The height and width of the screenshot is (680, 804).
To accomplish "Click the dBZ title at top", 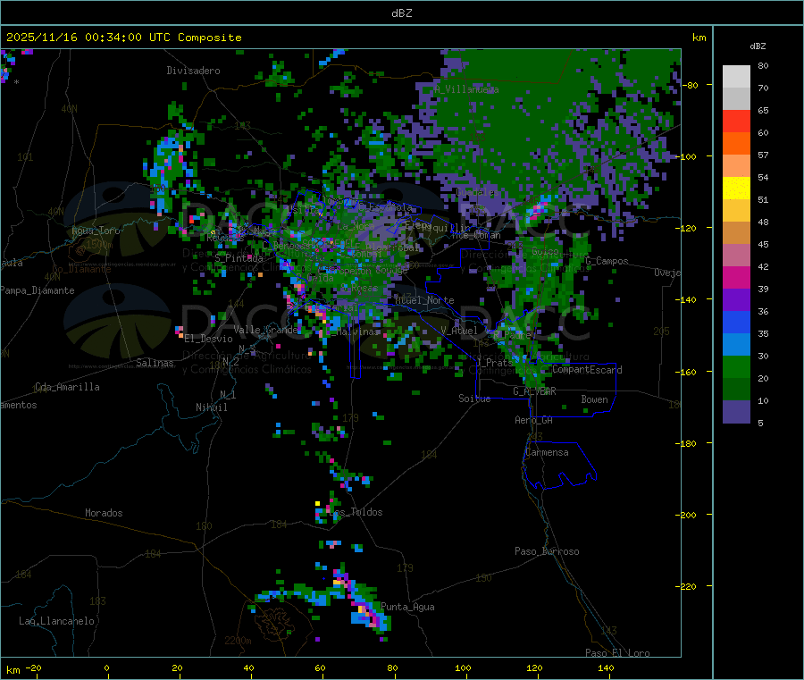I will pyautogui.click(x=401, y=13).
